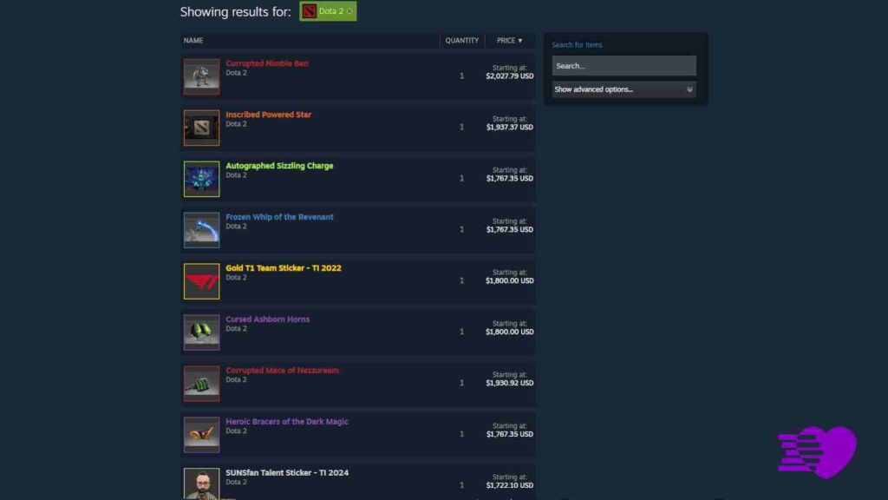Image resolution: width=888 pixels, height=500 pixels.
Task: Select the Inscribed Powered Star item image
Action: [200, 127]
